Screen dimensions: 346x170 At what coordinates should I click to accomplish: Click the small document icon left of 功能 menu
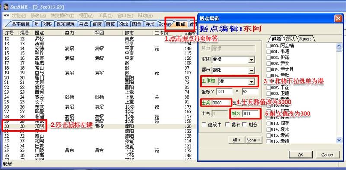coord(6,16)
